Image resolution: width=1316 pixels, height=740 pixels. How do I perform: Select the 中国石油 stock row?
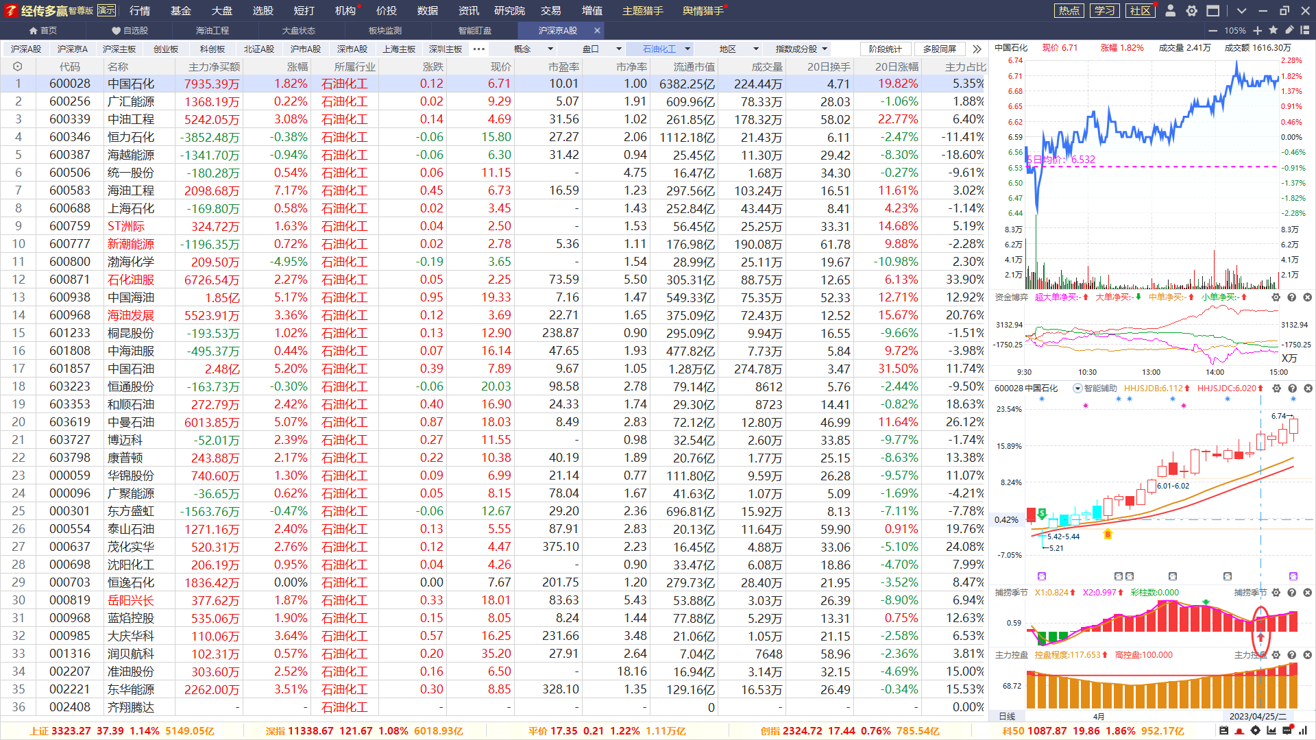tap(492, 369)
